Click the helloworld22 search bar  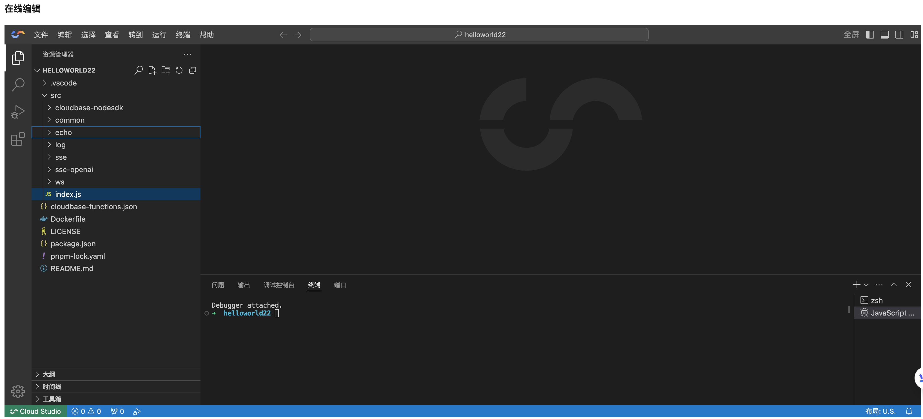[x=479, y=34]
